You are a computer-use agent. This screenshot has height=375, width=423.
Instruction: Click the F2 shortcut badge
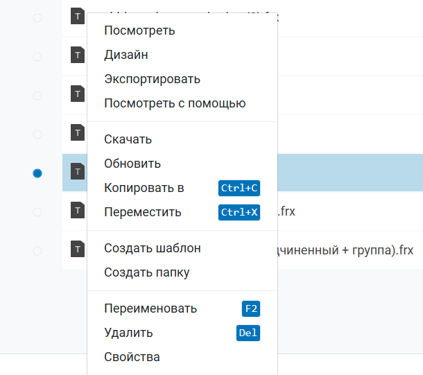pos(250,308)
